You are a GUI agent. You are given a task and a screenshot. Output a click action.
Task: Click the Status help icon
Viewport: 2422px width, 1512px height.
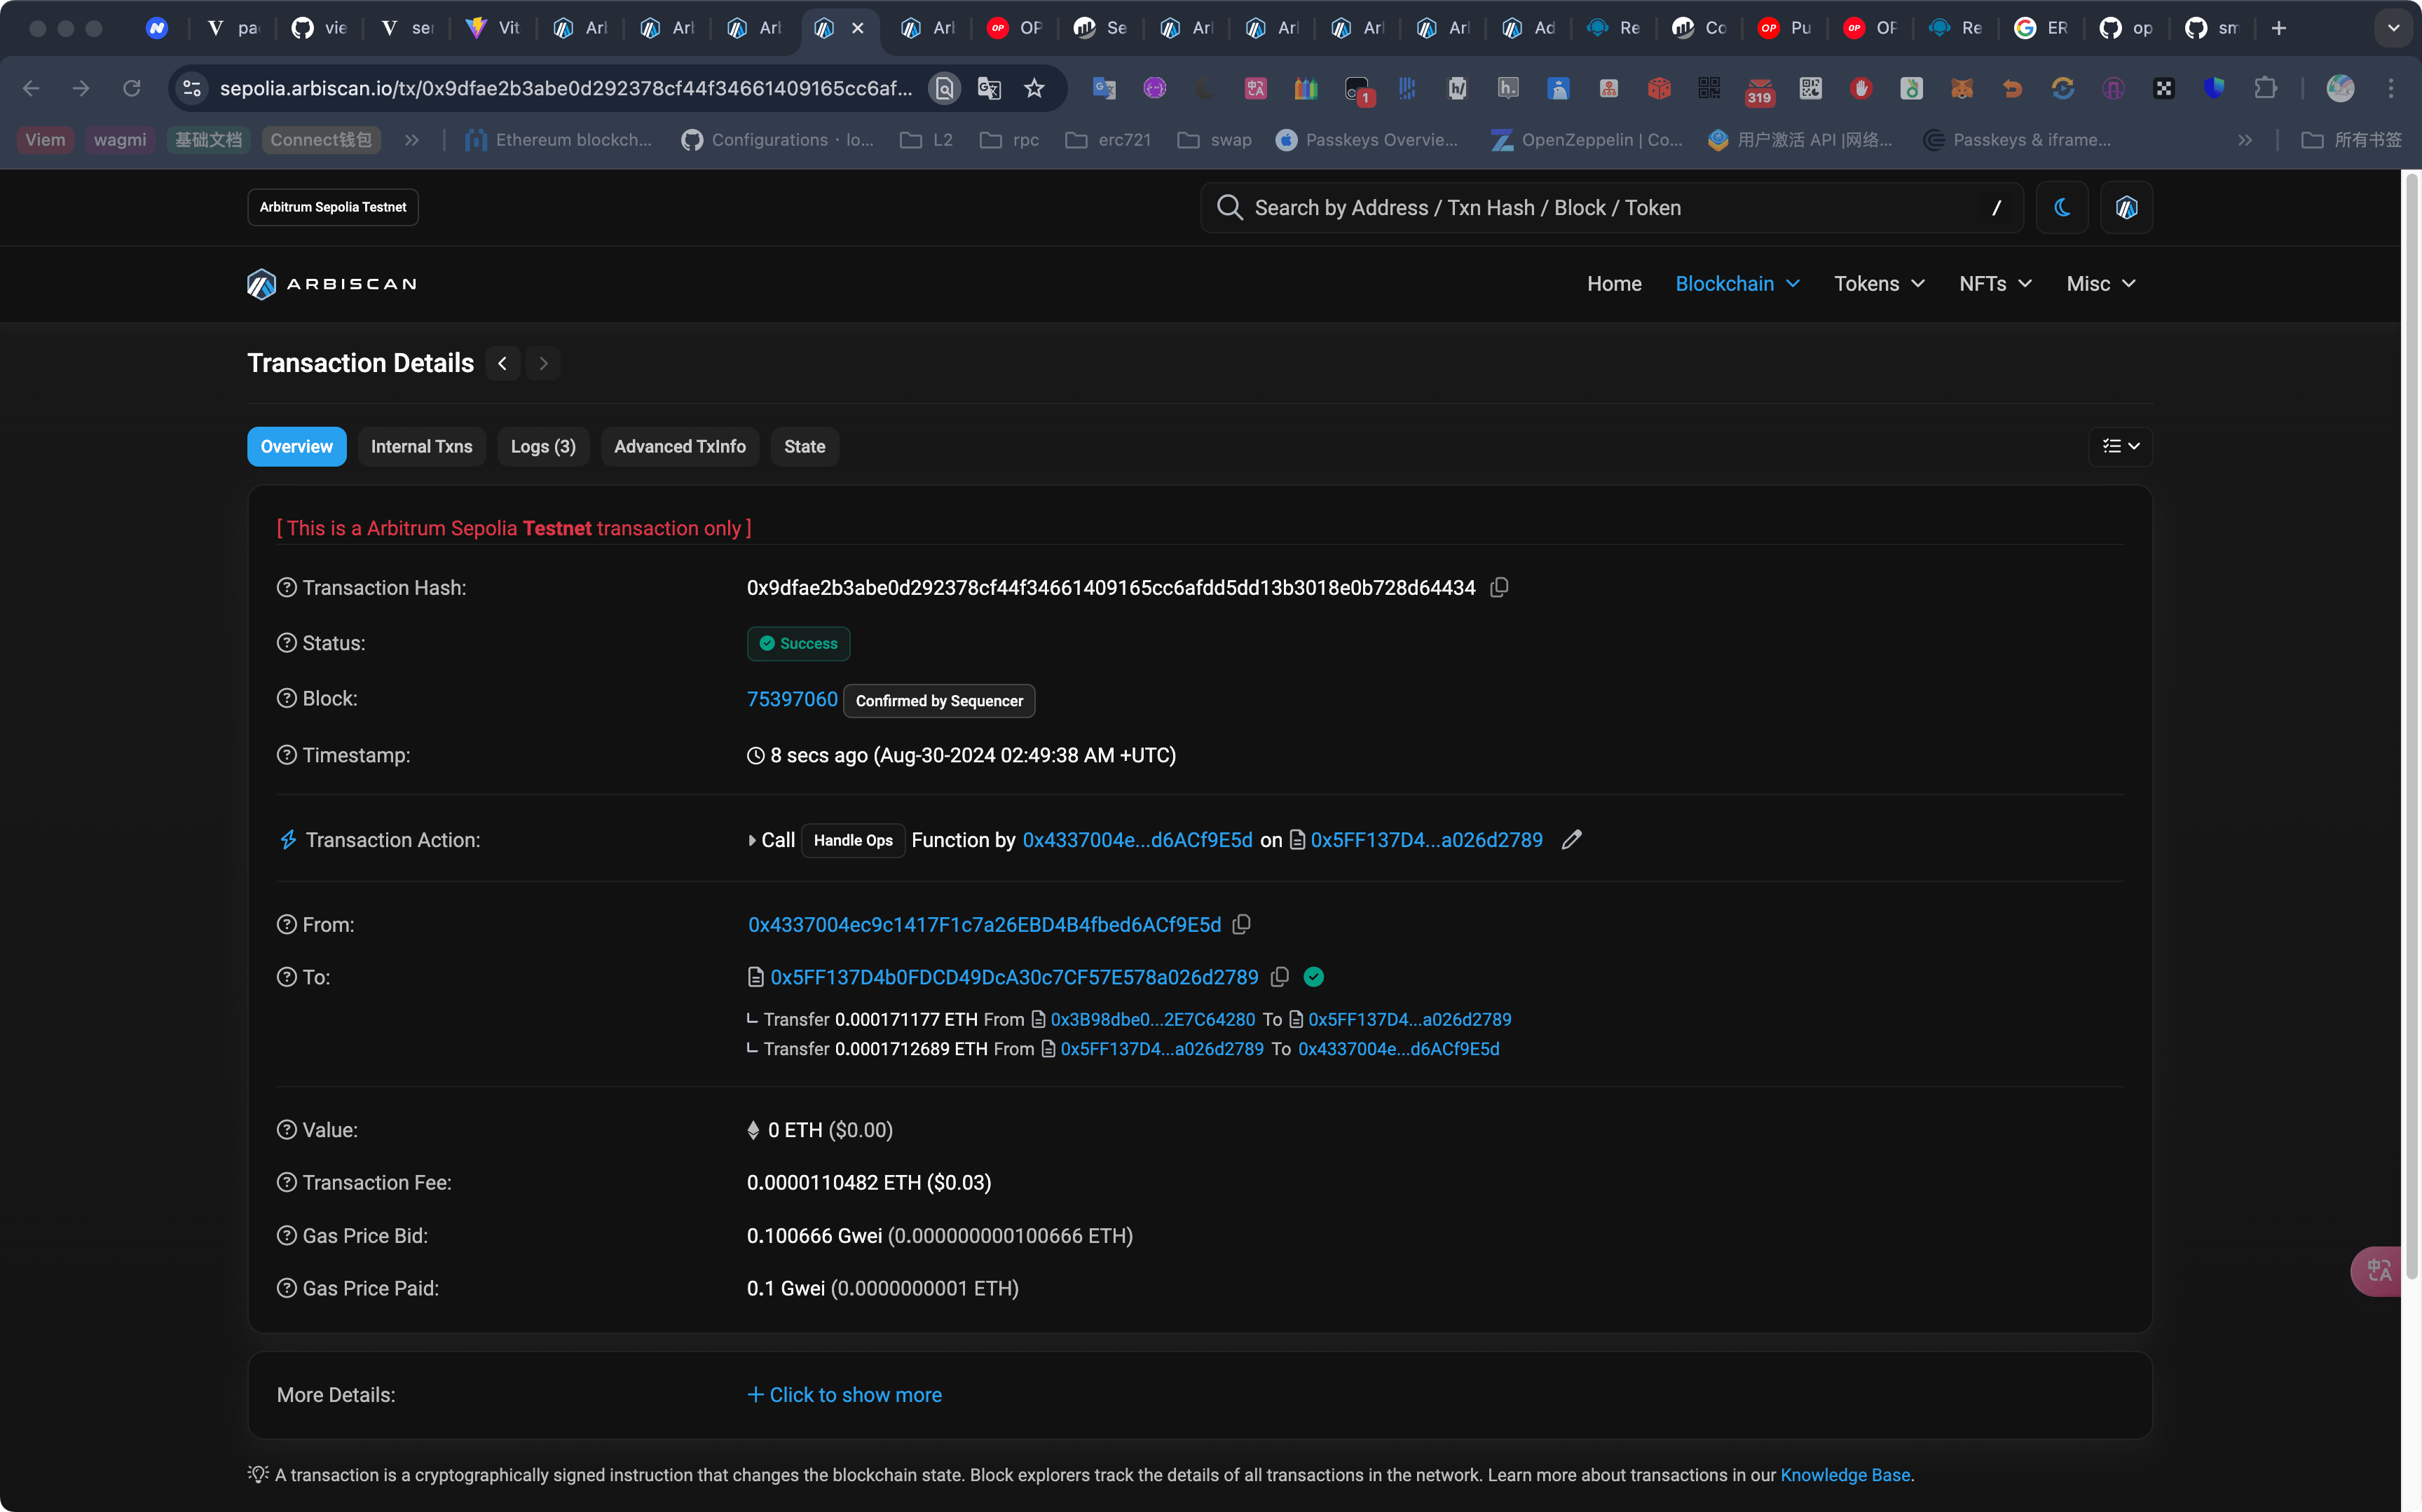[286, 643]
